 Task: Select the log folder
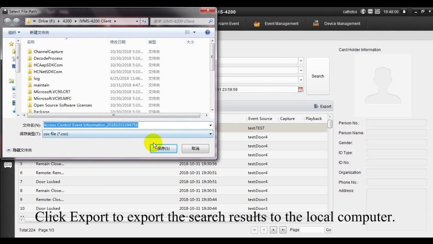[37, 78]
